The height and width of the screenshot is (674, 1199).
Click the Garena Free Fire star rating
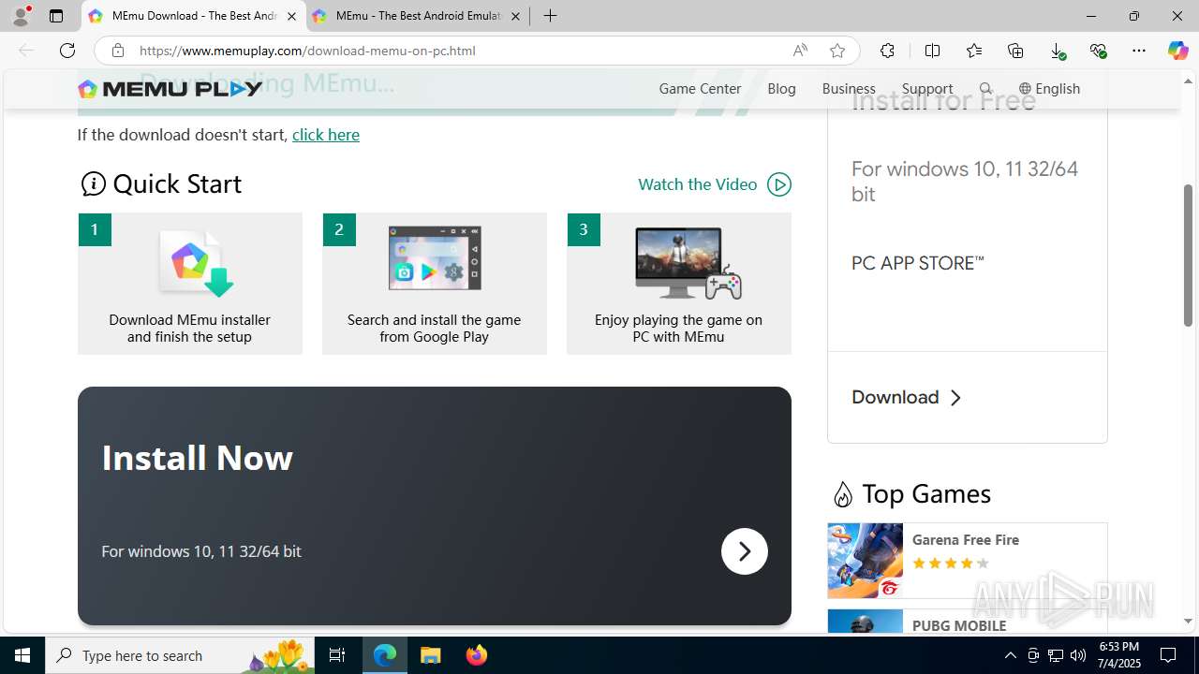point(950,564)
